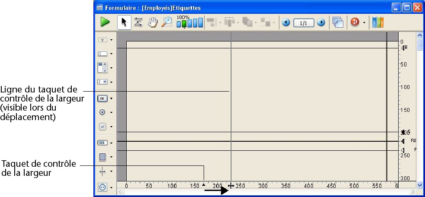Select the progress indicator object tool
This screenshot has height=197, width=425.
click(102, 142)
